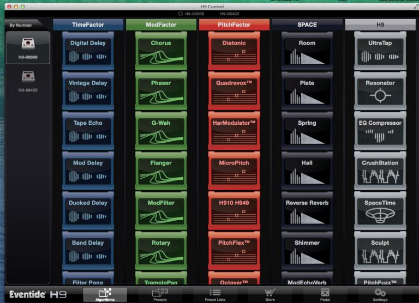The image size is (419, 303).
Task: Select the SpaceTime algorithm
Action: tap(380, 211)
